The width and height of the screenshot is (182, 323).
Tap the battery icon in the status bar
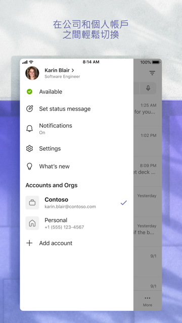point(156,62)
